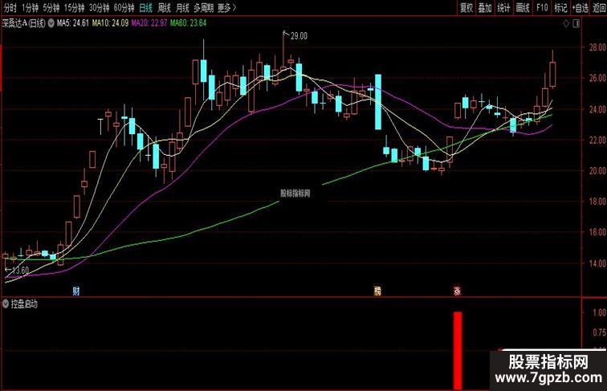The height and width of the screenshot is (391, 607).
Task: Switch to 周线 weekly chart
Action: click(165, 7)
